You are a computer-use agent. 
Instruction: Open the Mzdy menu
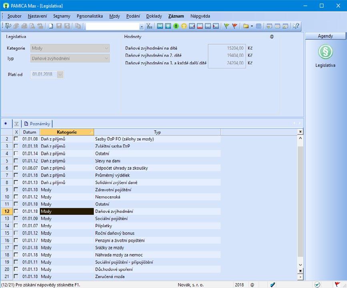(x=114, y=16)
